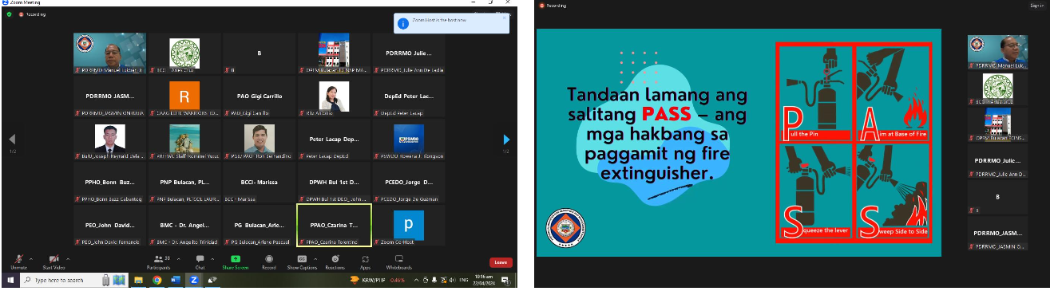The height and width of the screenshot is (295, 1054).
Task: Open Google Chrome from the taskbar
Action: pos(157,281)
